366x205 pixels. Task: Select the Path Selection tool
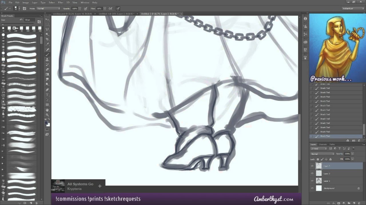click(47, 99)
